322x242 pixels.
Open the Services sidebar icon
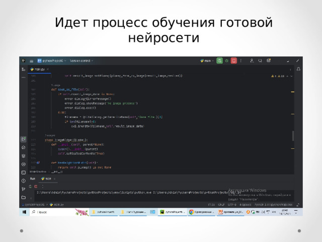point(24,164)
